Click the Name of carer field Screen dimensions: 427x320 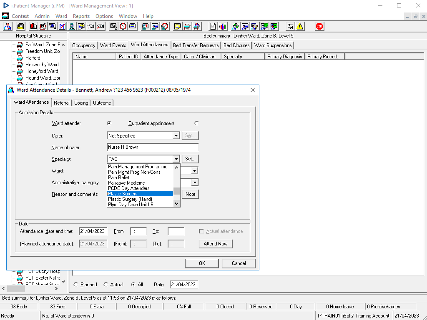click(x=153, y=147)
